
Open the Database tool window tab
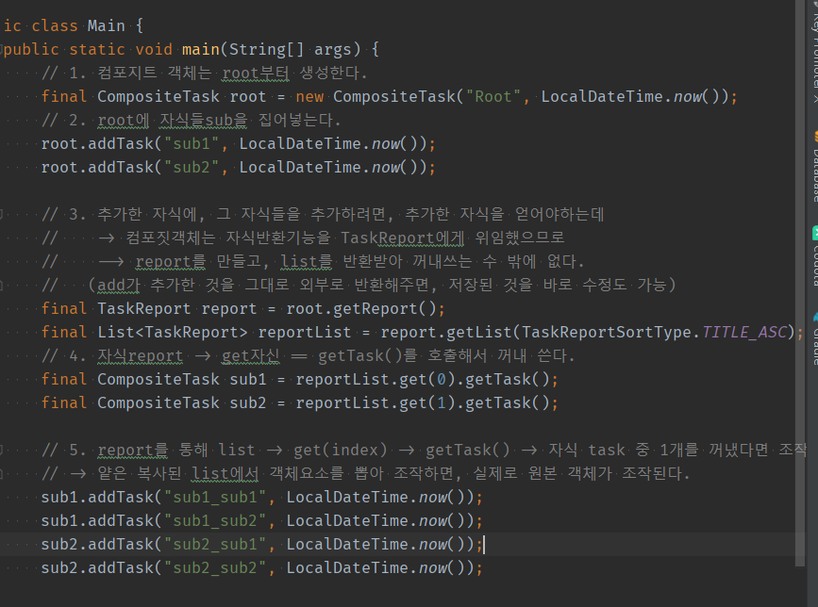(814, 168)
